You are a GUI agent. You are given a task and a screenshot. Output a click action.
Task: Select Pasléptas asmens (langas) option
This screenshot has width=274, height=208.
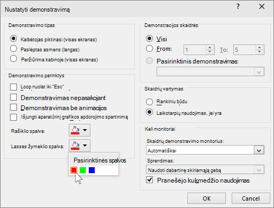(14, 49)
